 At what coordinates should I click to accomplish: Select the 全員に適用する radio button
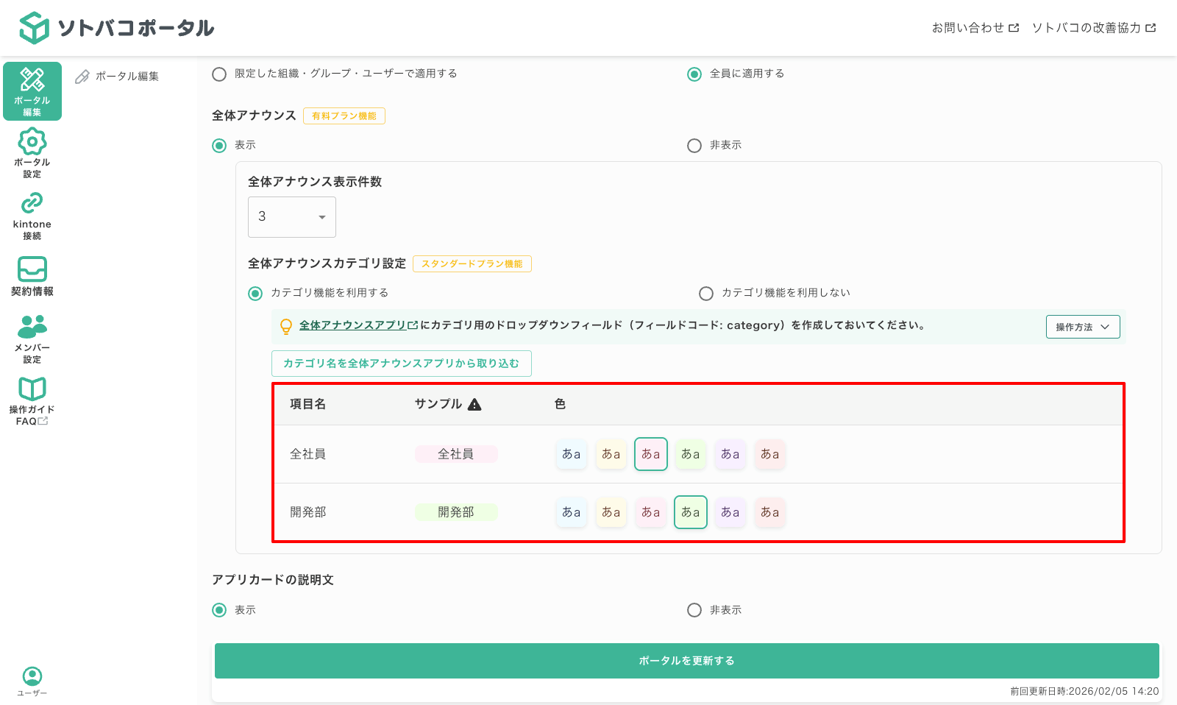pos(693,74)
